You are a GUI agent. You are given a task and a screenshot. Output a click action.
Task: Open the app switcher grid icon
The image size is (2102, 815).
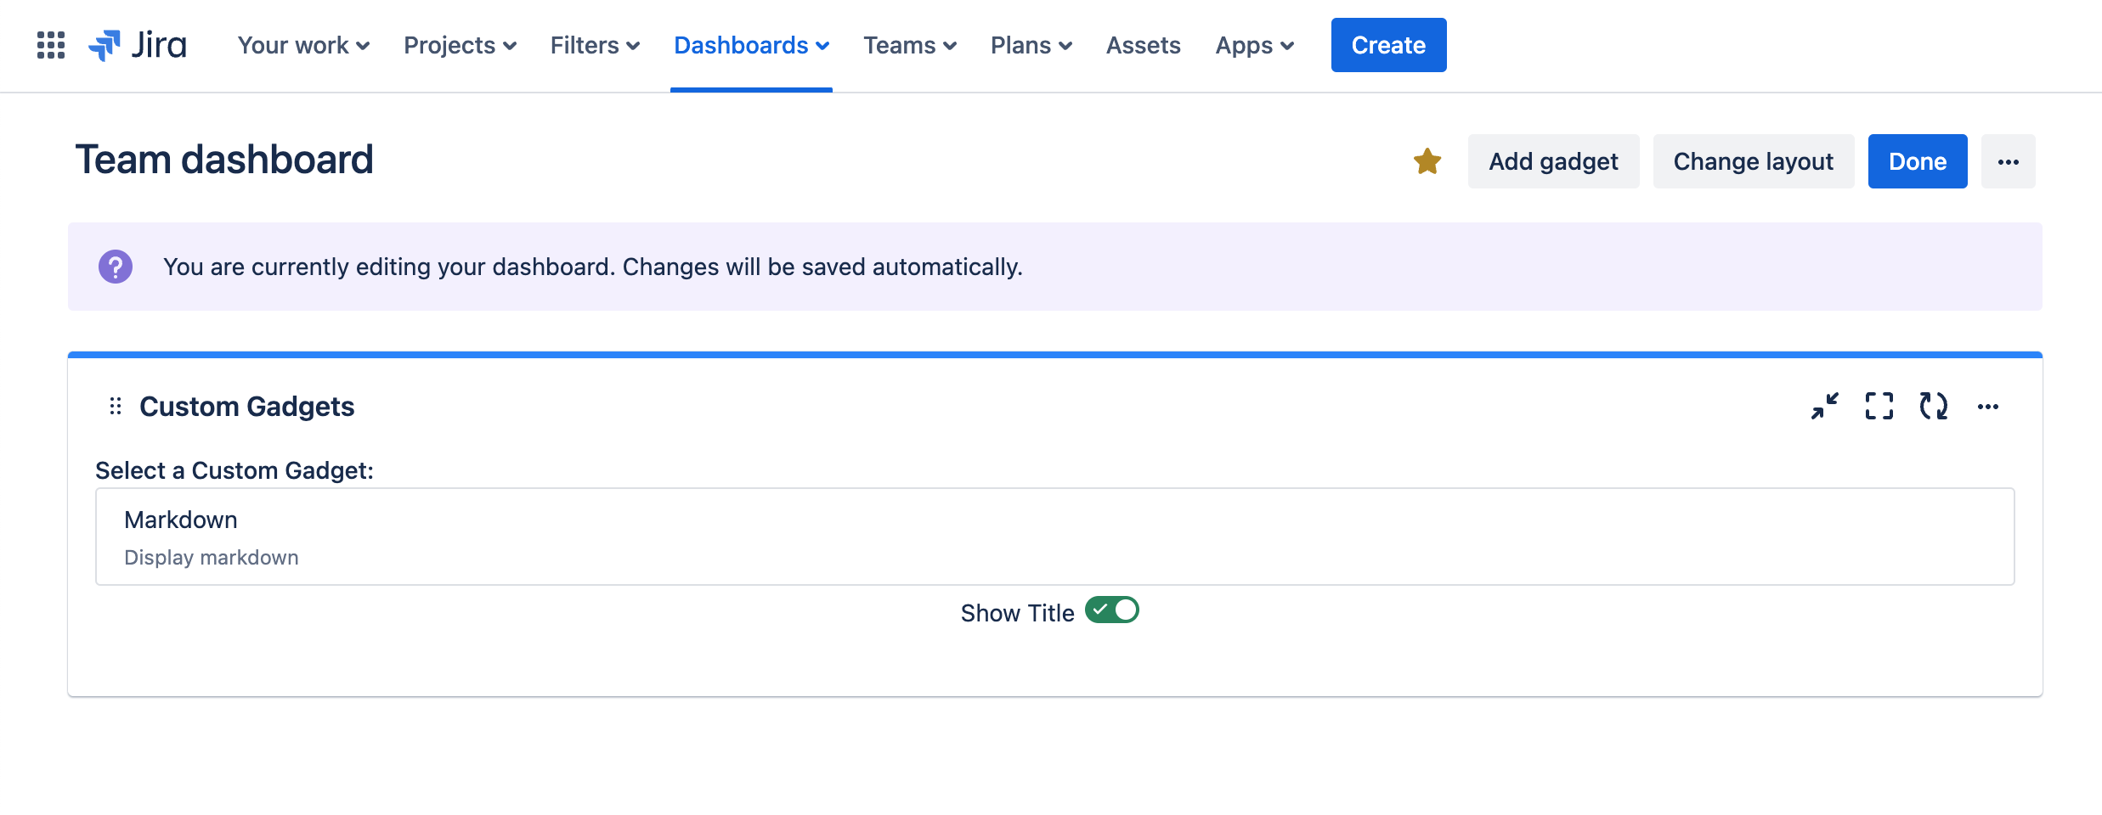(51, 45)
